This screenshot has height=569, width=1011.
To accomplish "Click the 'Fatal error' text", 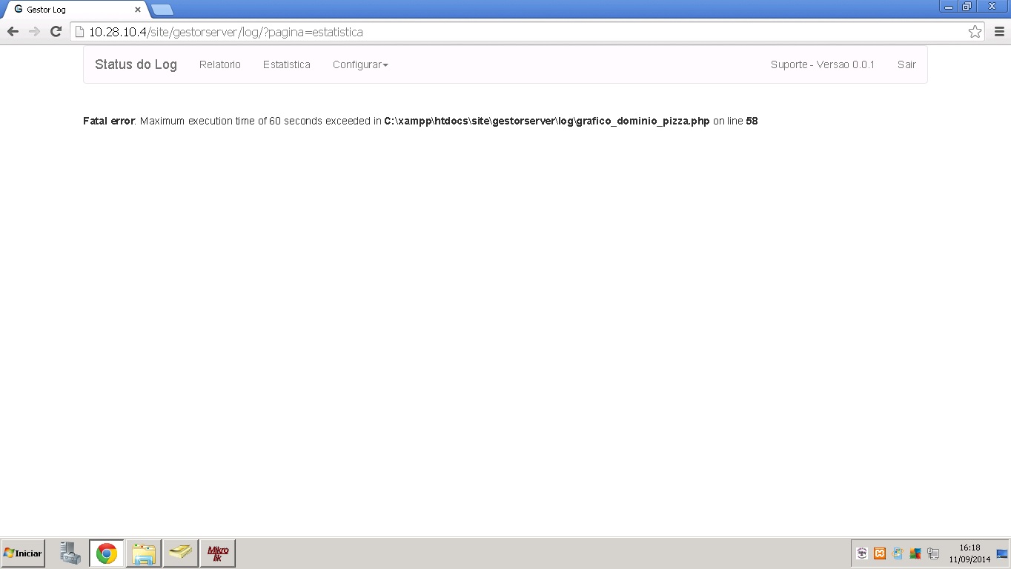I will [109, 121].
